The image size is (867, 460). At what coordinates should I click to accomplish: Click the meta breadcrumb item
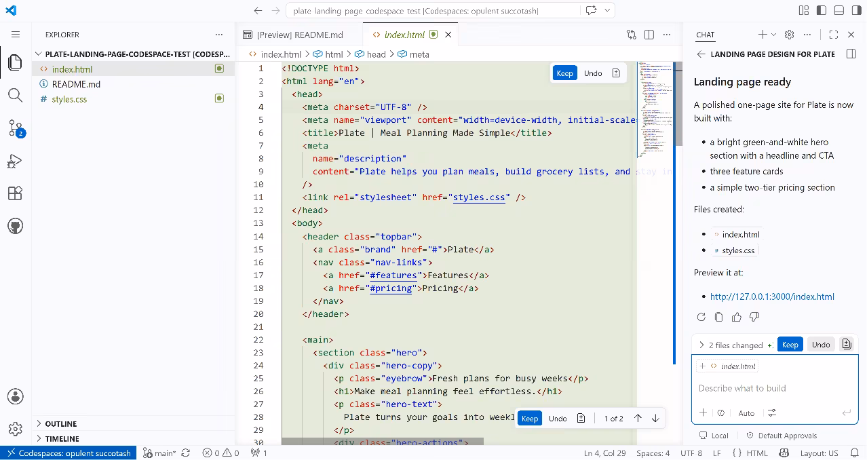[x=413, y=54]
